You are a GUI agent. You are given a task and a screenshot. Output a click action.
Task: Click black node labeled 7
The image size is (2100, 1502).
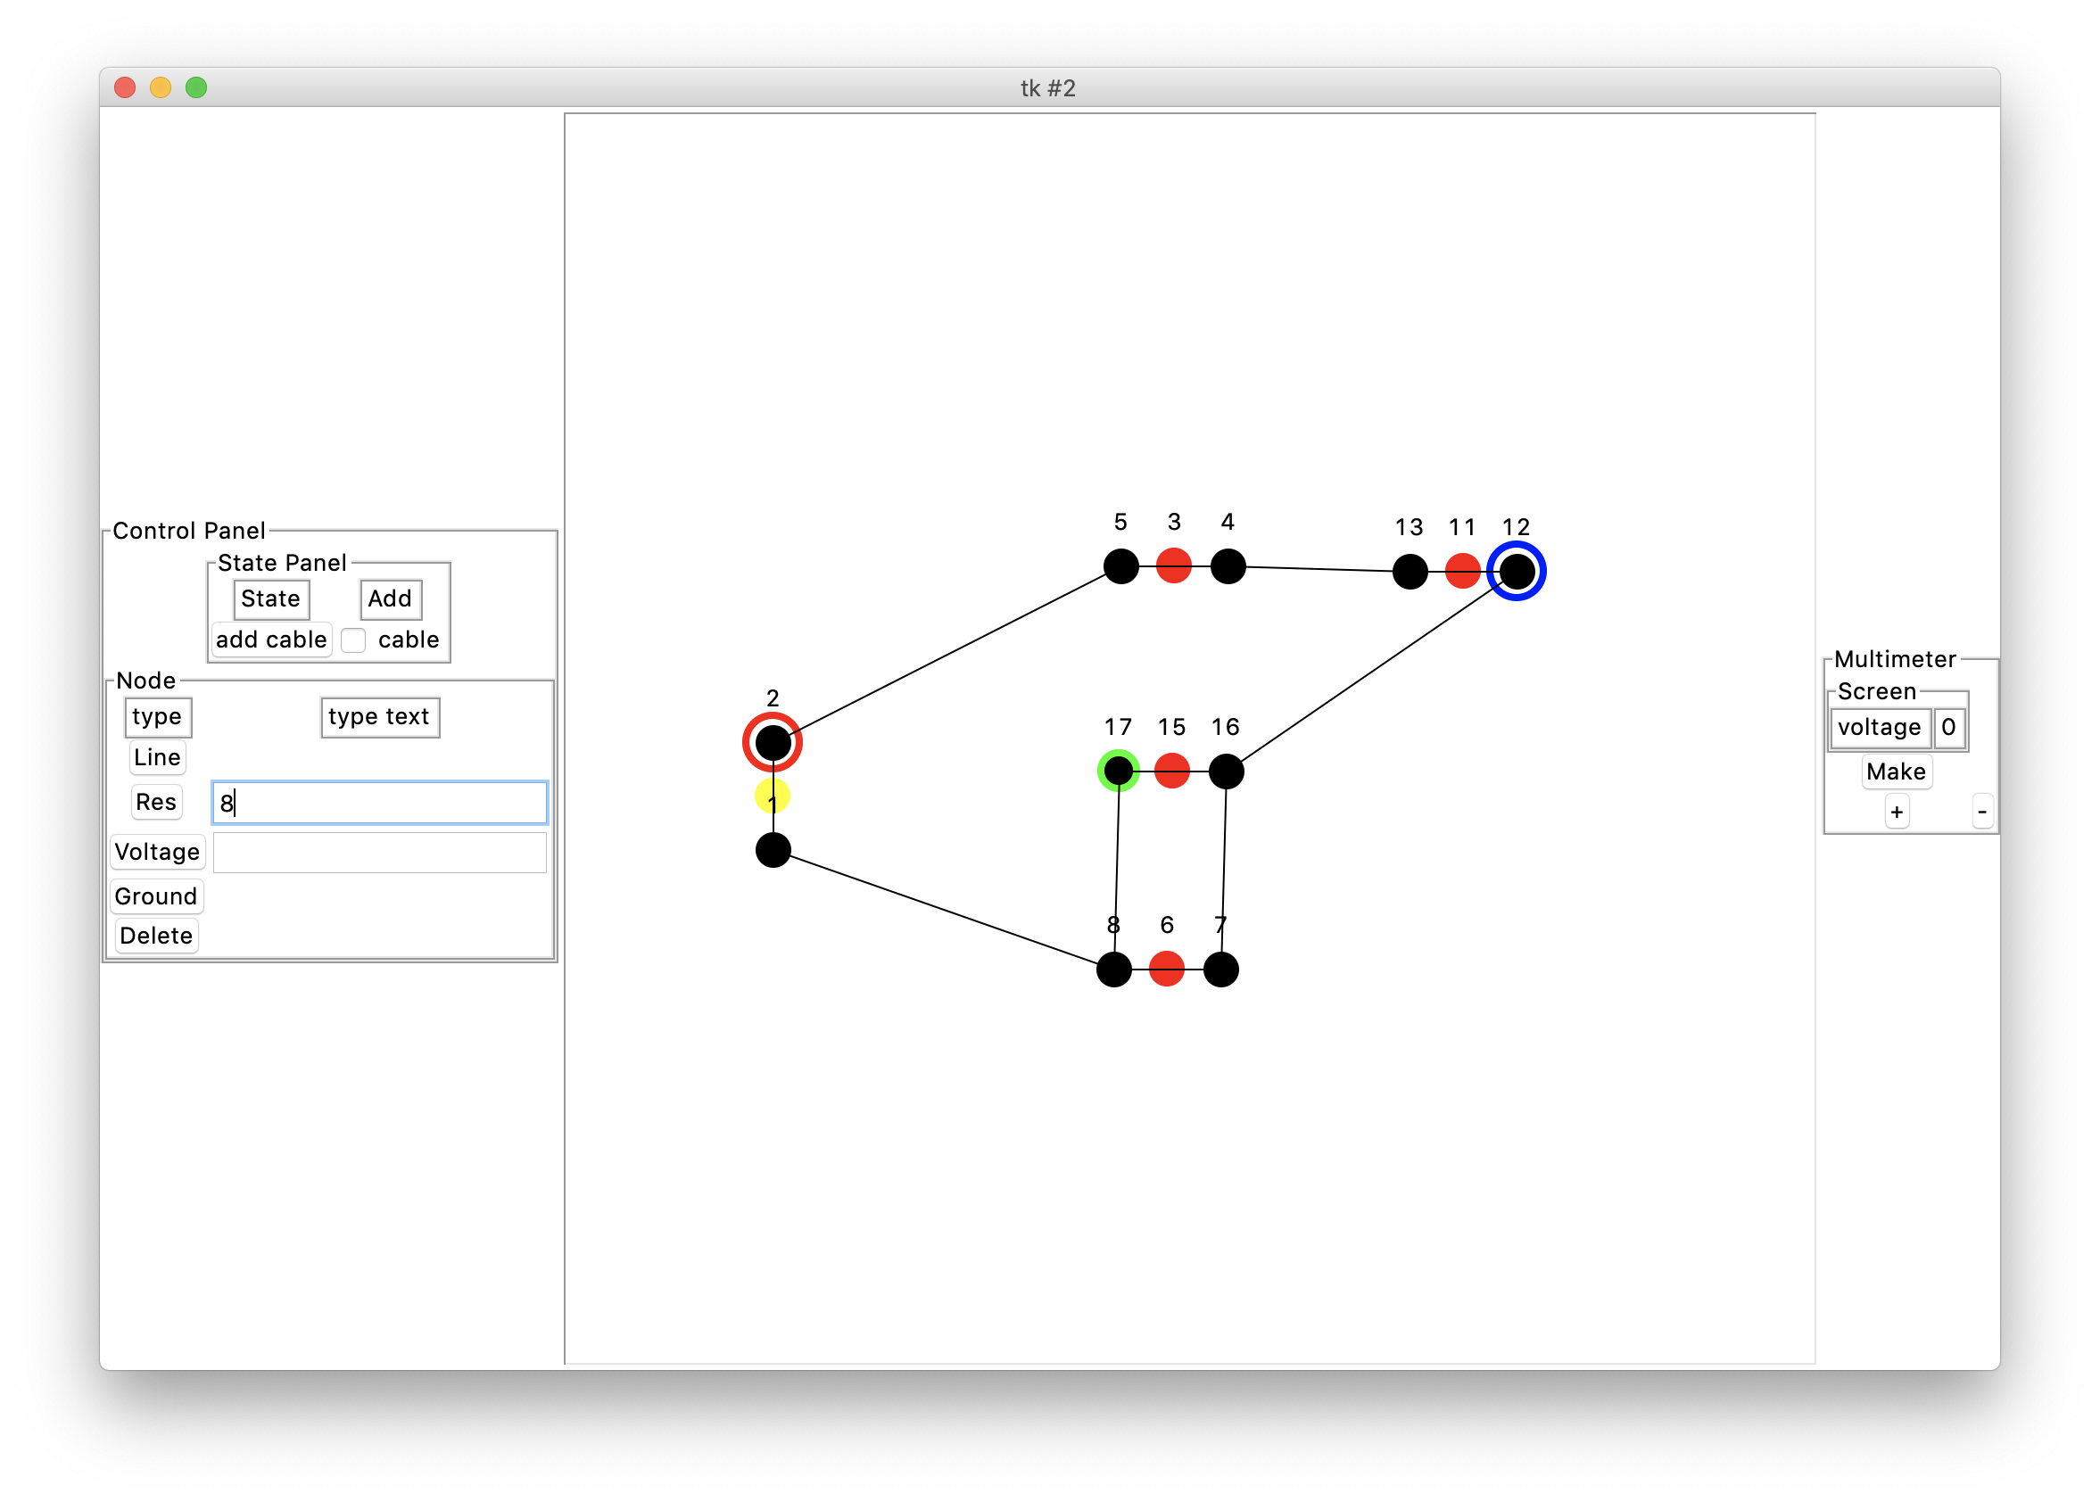(x=1221, y=970)
